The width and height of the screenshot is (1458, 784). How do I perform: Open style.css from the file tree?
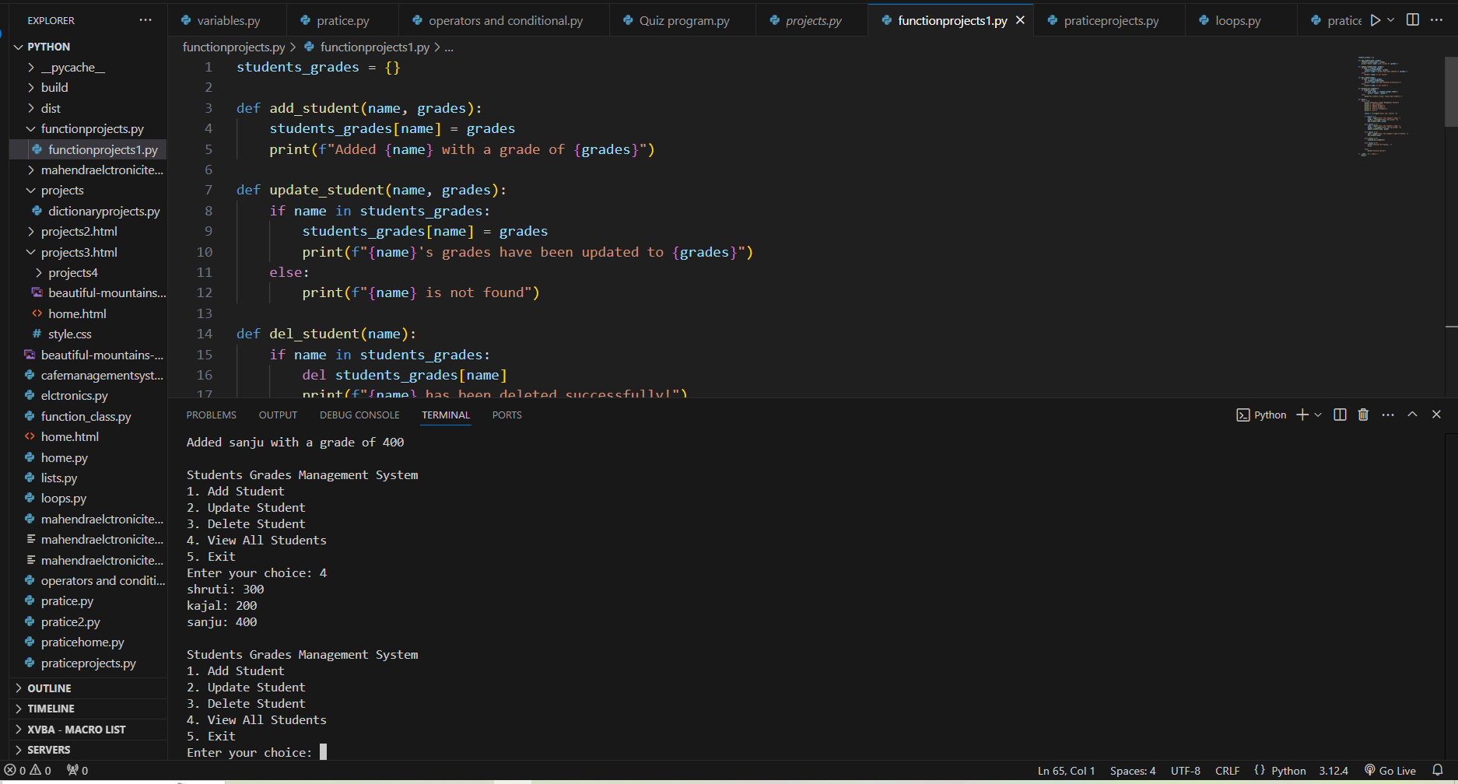pyautogui.click(x=88, y=334)
